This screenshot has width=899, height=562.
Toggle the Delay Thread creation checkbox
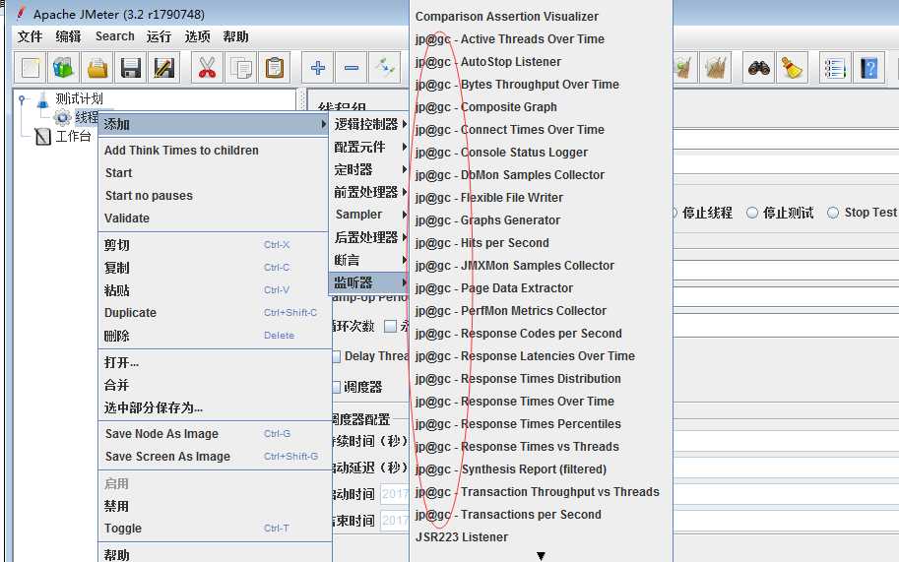click(x=337, y=356)
